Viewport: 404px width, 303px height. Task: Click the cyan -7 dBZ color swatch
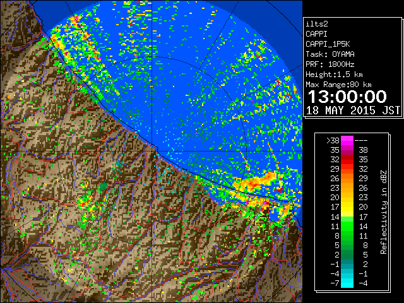(x=347, y=283)
